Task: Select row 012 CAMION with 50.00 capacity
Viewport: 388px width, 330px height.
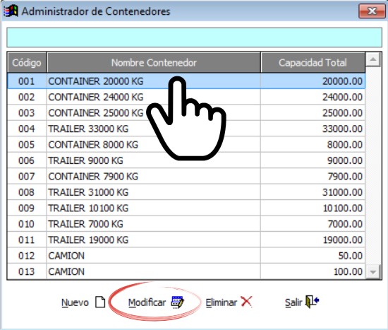Action: pyautogui.click(x=186, y=256)
